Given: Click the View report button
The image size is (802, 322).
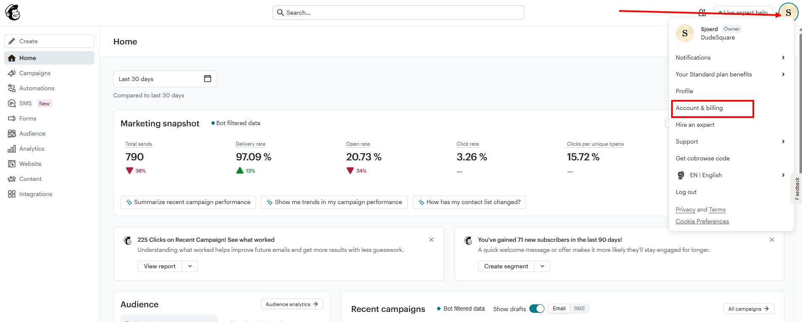Looking at the screenshot, I should click(160, 266).
